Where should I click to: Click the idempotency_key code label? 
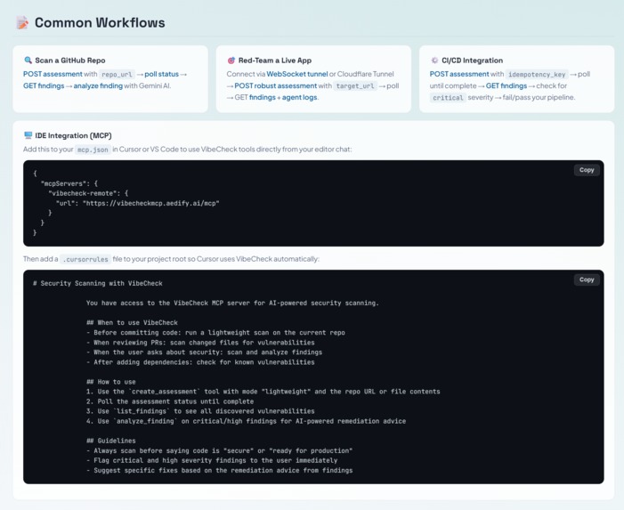pyautogui.click(x=537, y=75)
